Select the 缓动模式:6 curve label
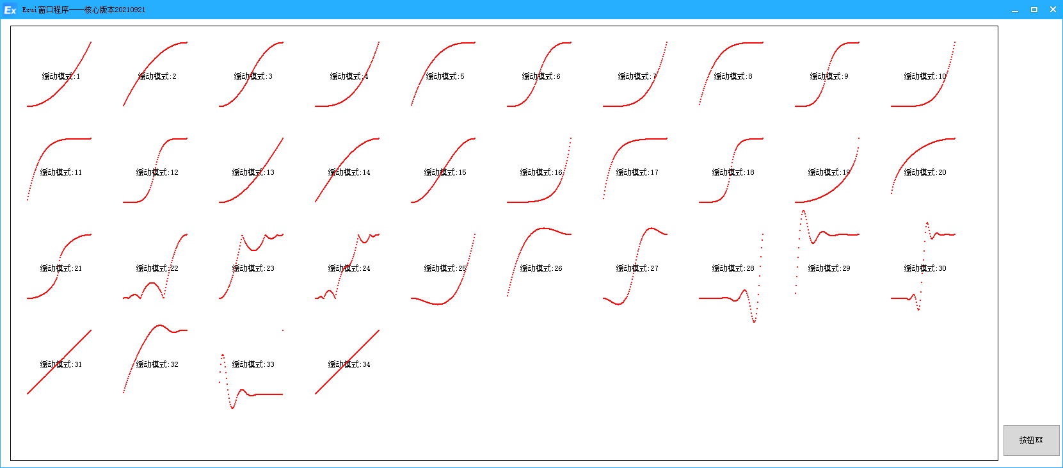 (541, 76)
